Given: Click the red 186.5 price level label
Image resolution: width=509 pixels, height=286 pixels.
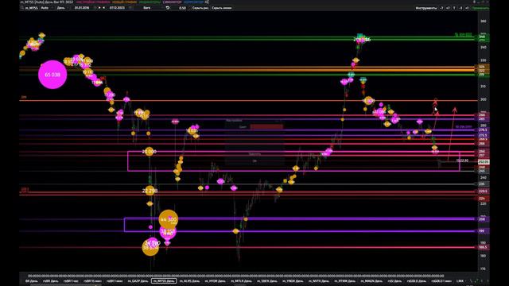Looking at the screenshot, I should [483, 247].
